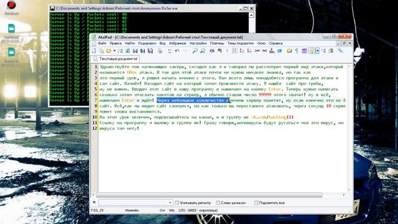The height and width of the screenshot is (224, 398).
Task: Click the Bandicam desktop icon
Action: click(x=11, y=7)
